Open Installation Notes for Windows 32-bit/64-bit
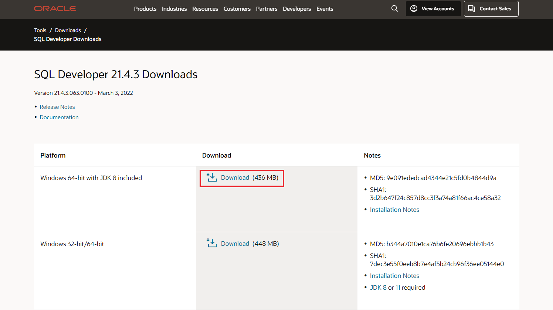Image resolution: width=553 pixels, height=310 pixels. point(394,276)
